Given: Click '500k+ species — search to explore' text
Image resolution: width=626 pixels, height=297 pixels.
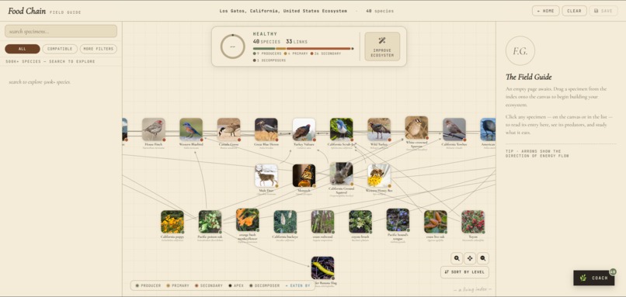Looking at the screenshot, I should tap(50, 61).
